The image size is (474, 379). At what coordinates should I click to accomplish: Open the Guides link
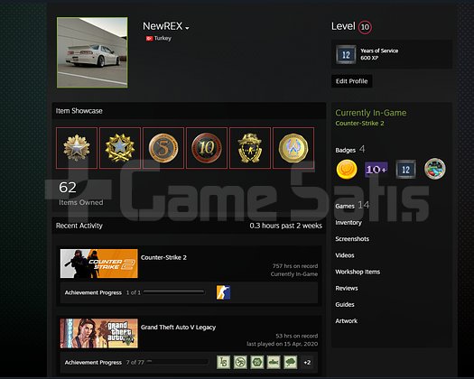coord(345,305)
